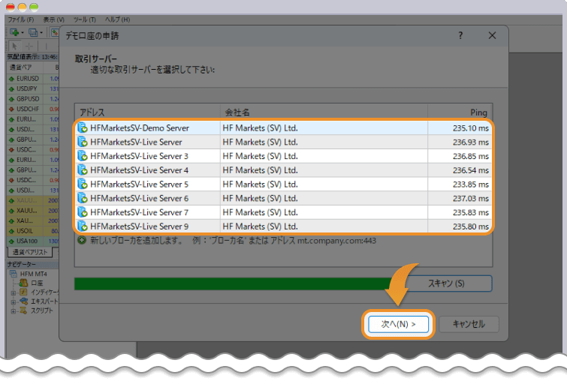The width and height of the screenshot is (567, 381).
Task: Expand the インディケータ tree node
Action: (x=14, y=293)
